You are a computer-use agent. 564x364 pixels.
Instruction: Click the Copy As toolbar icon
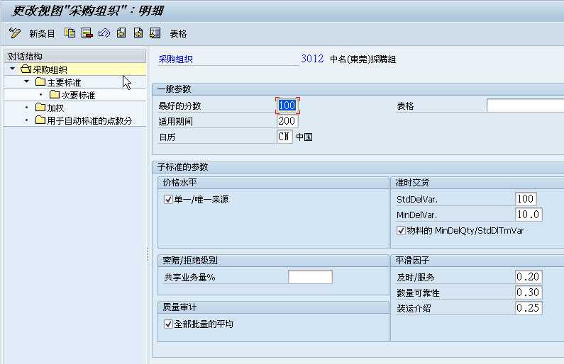tap(70, 33)
